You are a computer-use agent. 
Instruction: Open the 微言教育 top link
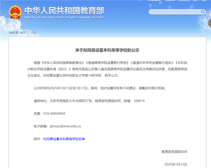[x=170, y=1]
